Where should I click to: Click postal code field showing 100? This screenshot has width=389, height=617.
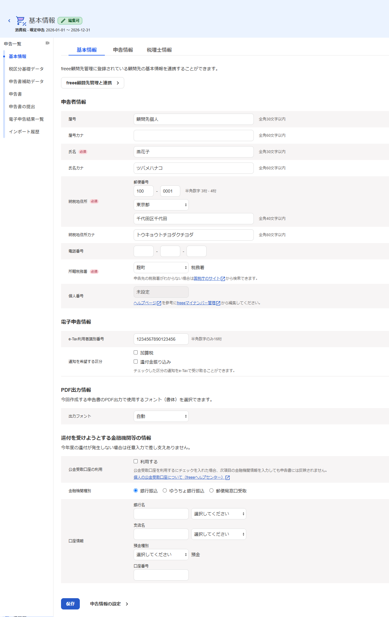click(144, 191)
